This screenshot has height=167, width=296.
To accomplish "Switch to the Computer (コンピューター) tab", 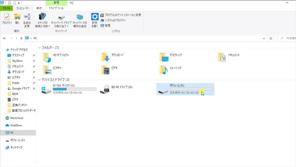I will [x=23, y=8].
